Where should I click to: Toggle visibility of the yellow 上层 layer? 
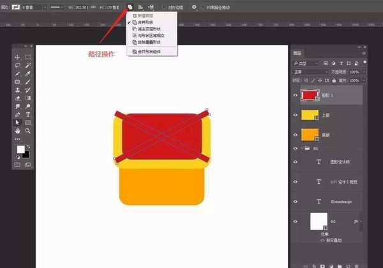[x=295, y=115]
